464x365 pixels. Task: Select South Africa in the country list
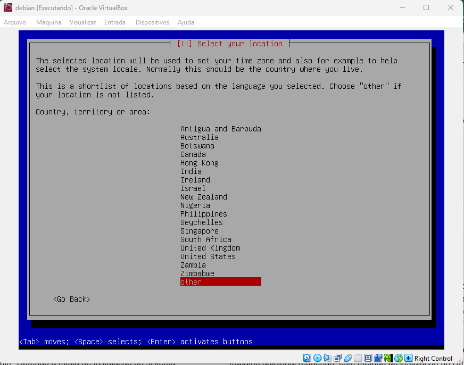[x=206, y=239]
